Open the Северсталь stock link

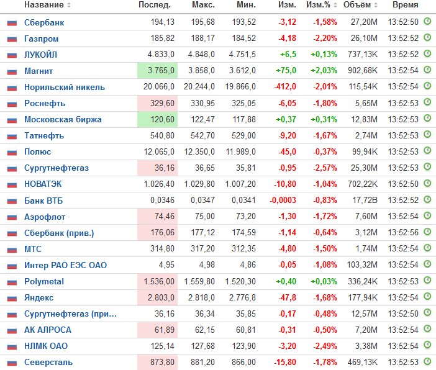48,362
